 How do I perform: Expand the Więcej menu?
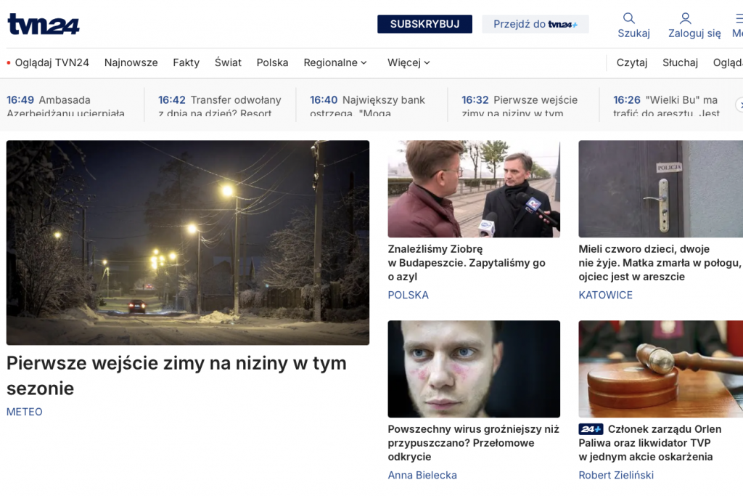point(409,62)
